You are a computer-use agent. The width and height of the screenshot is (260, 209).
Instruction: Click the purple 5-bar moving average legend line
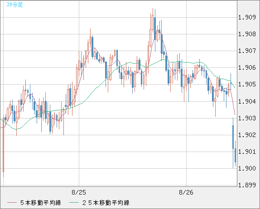tap(12, 203)
